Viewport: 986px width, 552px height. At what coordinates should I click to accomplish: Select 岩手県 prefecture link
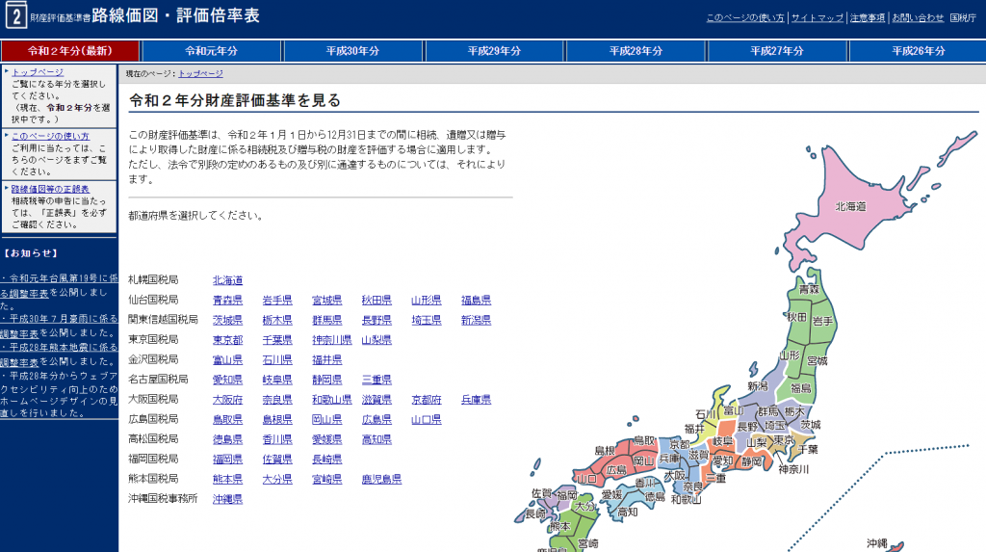click(x=277, y=301)
